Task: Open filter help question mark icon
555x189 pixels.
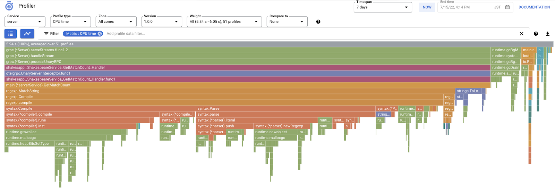Action: (x=536, y=34)
